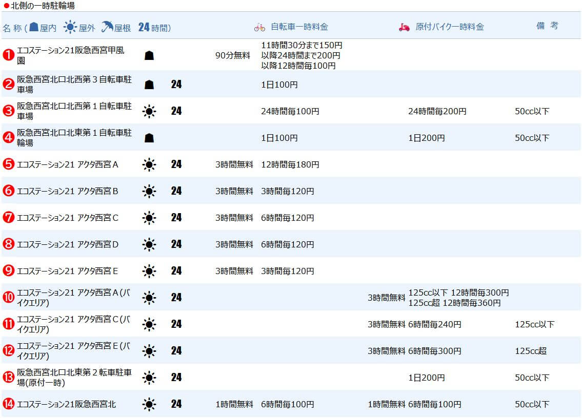582x418 pixels.
Task: Click the 備考 column header
Action: pos(547,26)
